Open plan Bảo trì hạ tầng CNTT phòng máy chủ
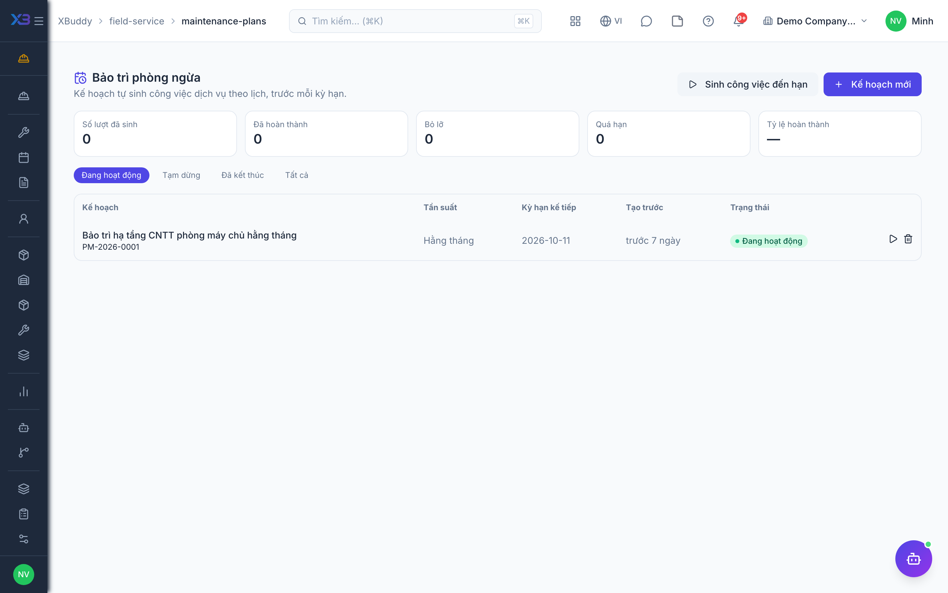The width and height of the screenshot is (948, 593). [189, 235]
